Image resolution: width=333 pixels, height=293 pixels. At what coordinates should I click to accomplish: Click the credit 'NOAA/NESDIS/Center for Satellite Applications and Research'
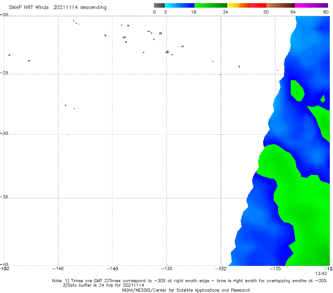tap(186, 290)
